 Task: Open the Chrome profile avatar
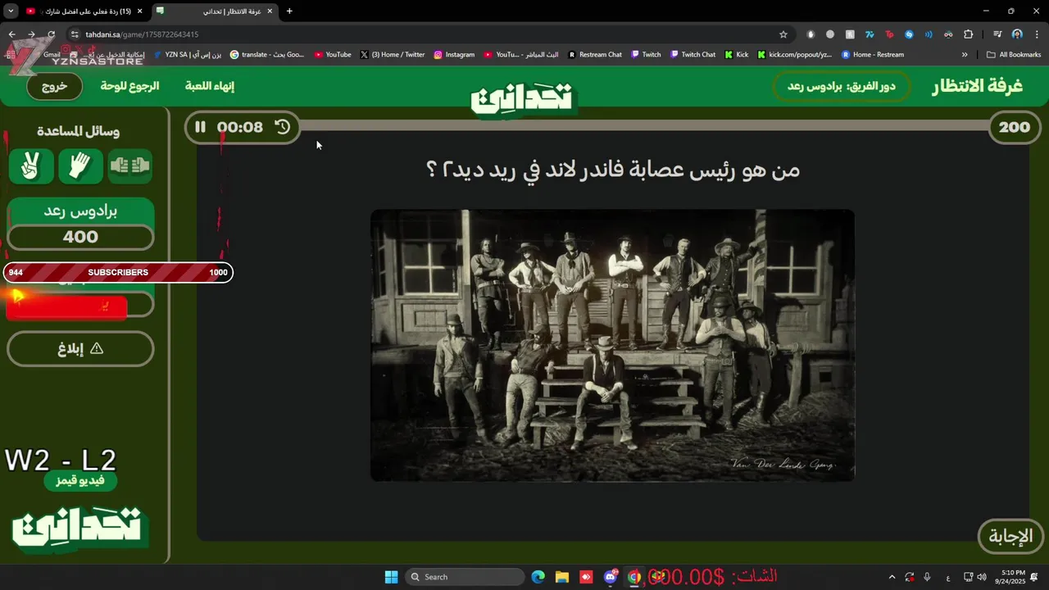click(x=1017, y=34)
